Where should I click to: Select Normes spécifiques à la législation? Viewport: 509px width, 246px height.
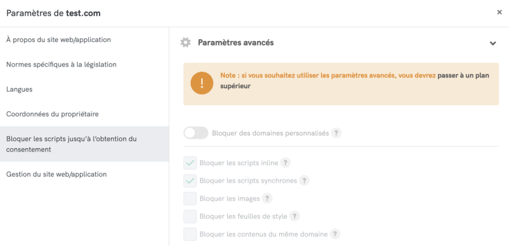(x=61, y=64)
